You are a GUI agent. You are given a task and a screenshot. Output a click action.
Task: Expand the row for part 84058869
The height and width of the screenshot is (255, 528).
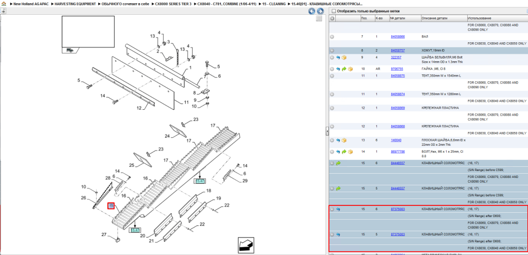(x=332, y=108)
